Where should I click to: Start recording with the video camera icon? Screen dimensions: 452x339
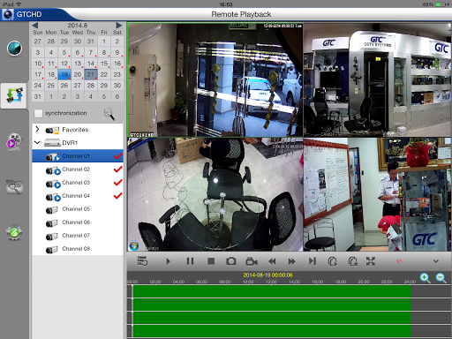pyautogui.click(x=252, y=261)
